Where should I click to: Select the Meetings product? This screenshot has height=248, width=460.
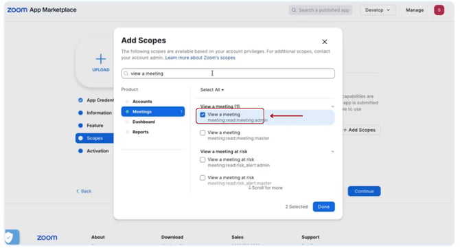pos(153,111)
